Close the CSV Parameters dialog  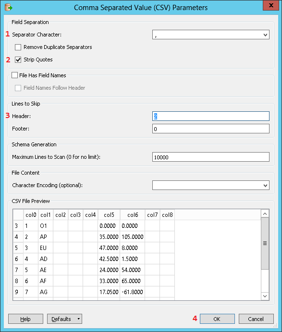271,5
